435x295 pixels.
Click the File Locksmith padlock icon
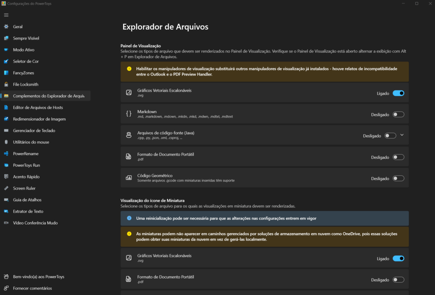click(x=6, y=84)
